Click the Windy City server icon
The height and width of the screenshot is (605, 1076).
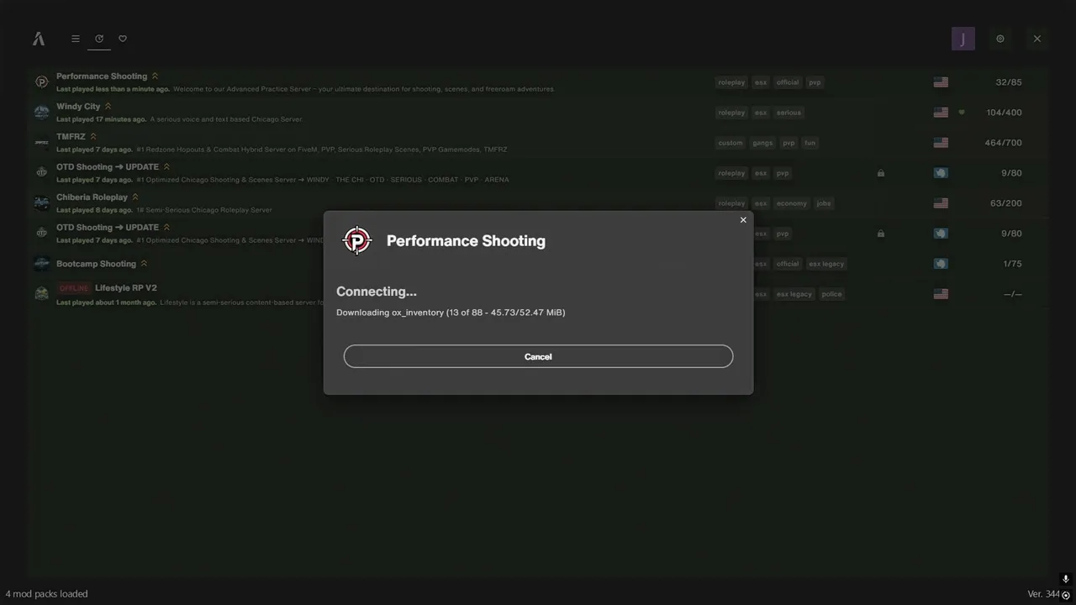(41, 113)
